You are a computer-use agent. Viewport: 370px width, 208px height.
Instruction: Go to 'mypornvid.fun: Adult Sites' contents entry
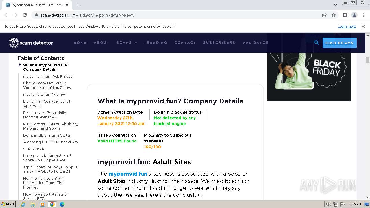coord(48,76)
